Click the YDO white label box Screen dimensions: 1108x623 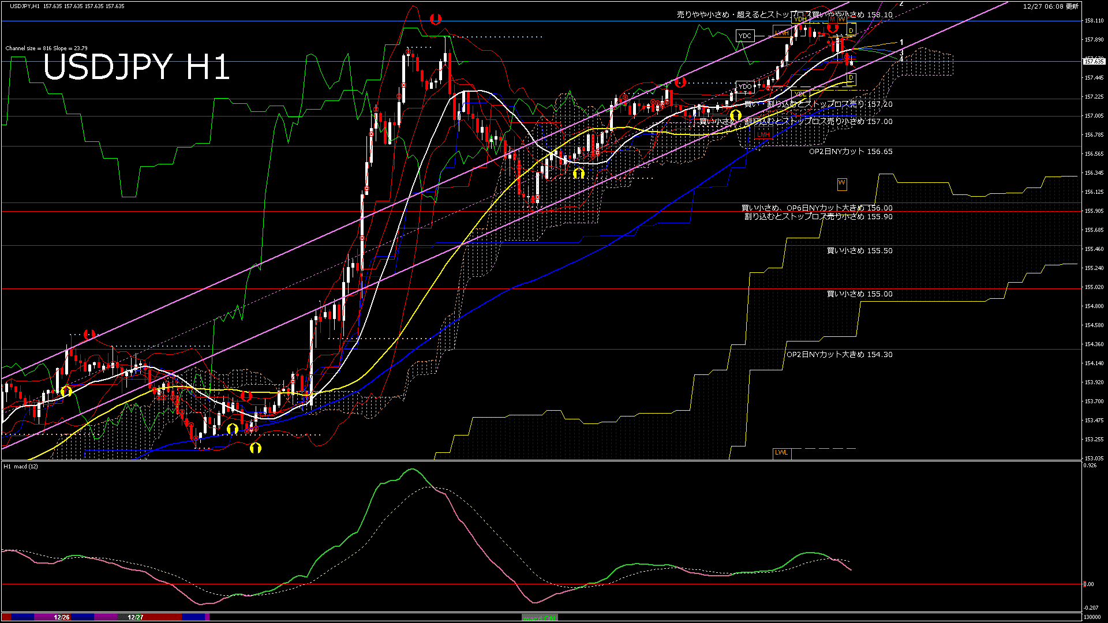[x=744, y=87]
